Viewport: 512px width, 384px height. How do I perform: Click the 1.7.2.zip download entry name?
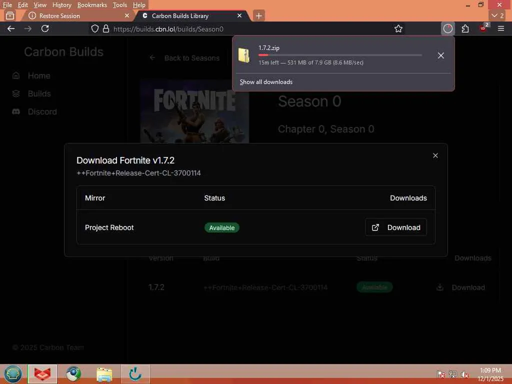pos(269,48)
